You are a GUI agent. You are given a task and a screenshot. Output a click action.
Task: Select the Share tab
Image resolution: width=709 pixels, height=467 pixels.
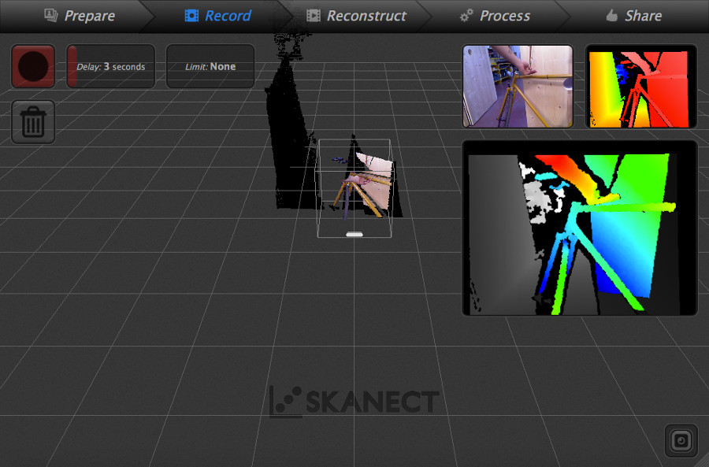pyautogui.click(x=634, y=16)
